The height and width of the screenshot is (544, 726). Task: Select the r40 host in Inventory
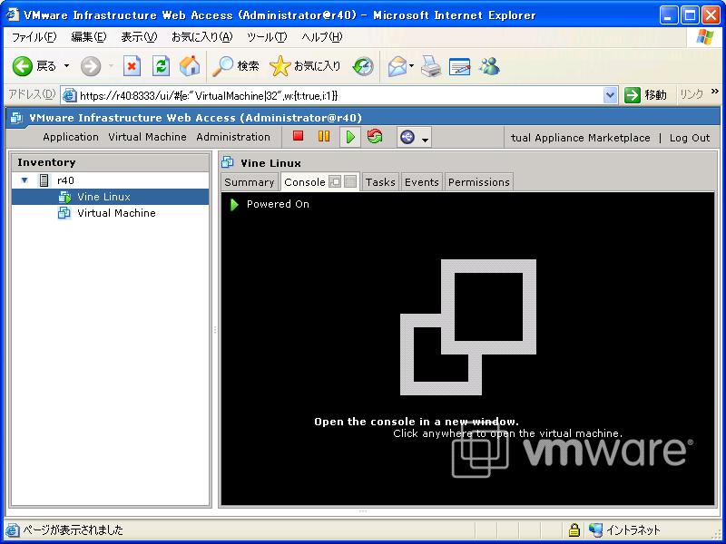(65, 180)
